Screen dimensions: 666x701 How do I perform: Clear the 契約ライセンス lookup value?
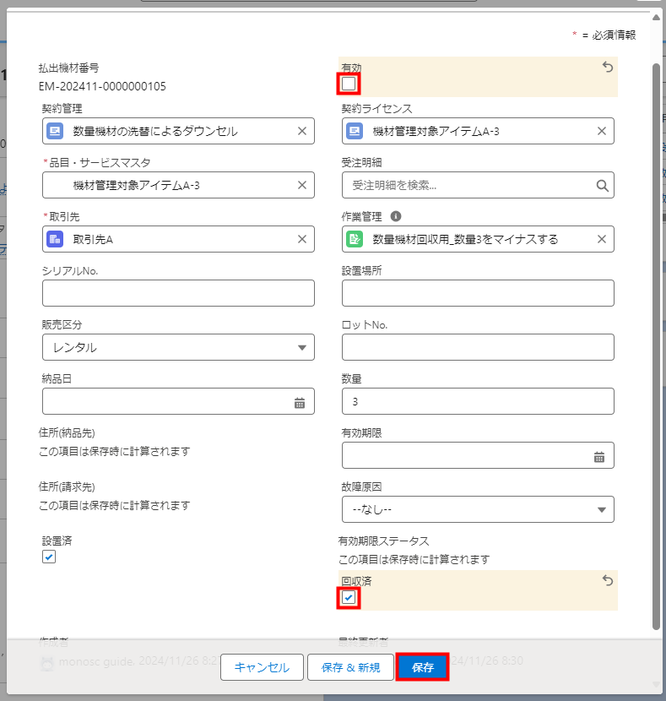602,131
